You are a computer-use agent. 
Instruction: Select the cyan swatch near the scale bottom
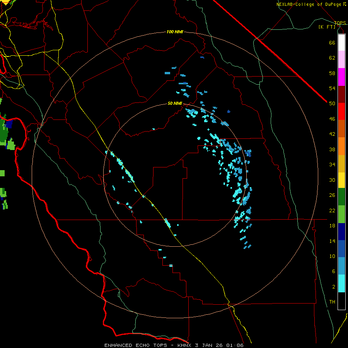tap(341, 284)
